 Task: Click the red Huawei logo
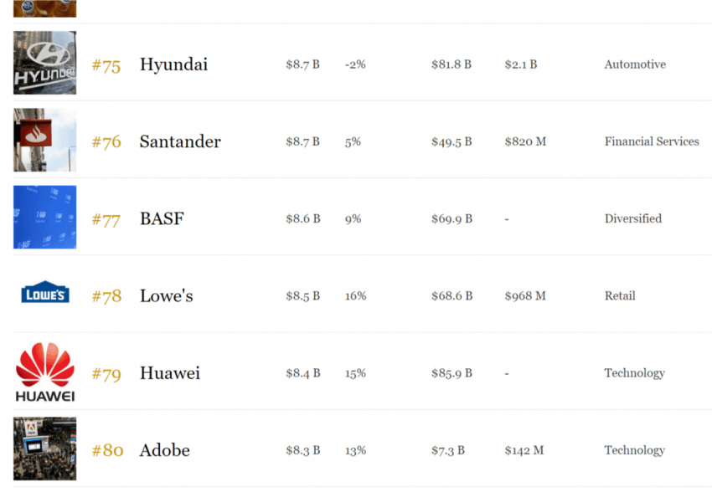pyautogui.click(x=45, y=372)
